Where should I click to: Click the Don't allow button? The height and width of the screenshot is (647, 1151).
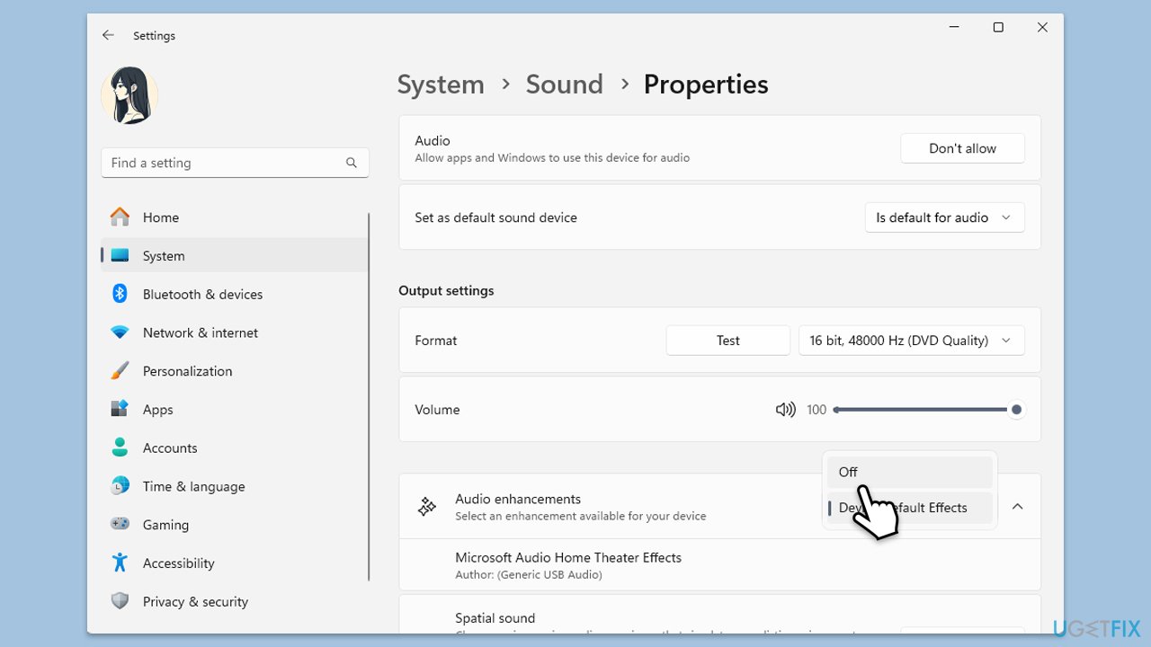tap(962, 148)
